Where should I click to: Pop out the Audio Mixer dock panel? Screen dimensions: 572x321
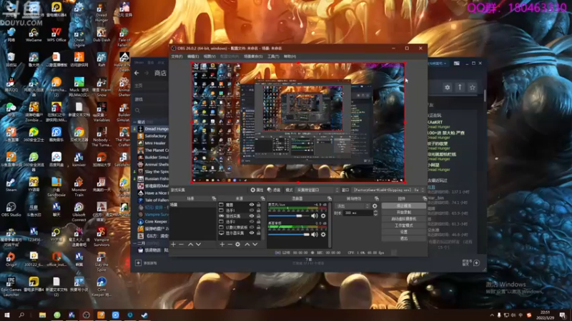[x=330, y=199]
